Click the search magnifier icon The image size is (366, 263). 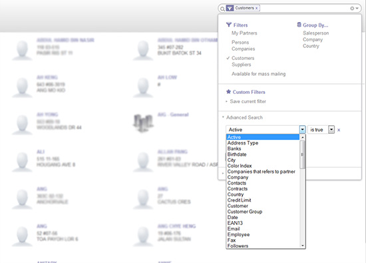(222, 9)
